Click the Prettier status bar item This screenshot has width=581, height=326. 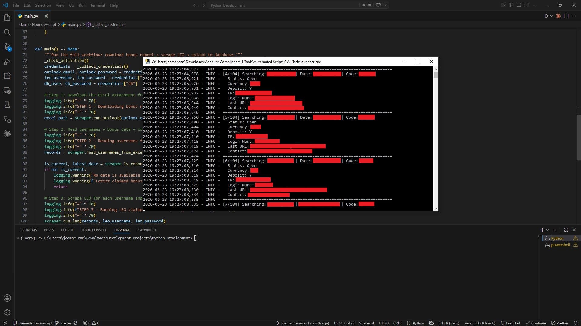(560, 323)
